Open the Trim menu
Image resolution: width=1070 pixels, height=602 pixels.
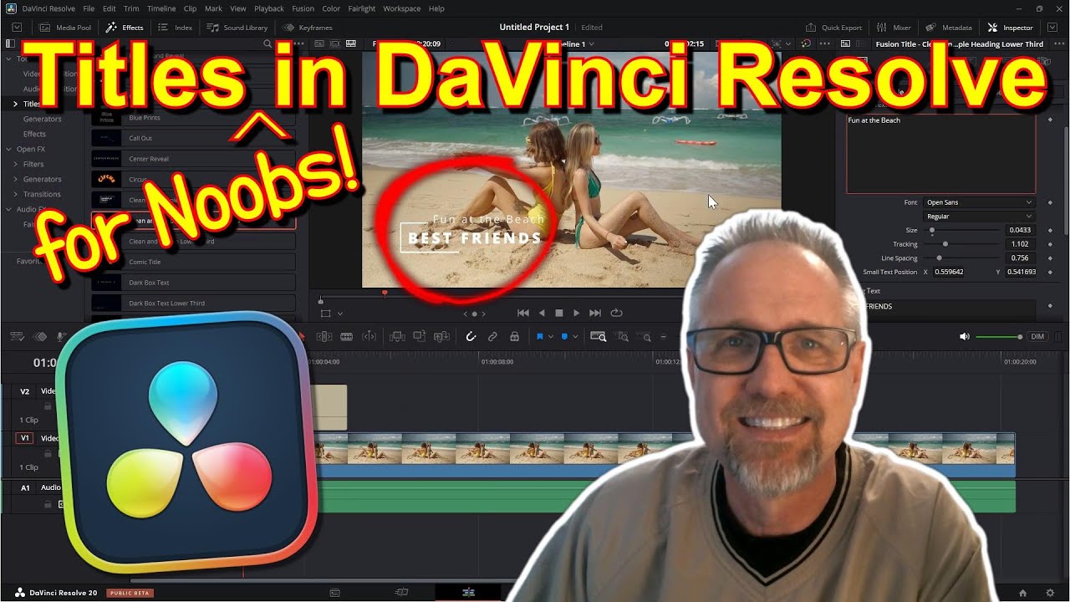click(131, 8)
